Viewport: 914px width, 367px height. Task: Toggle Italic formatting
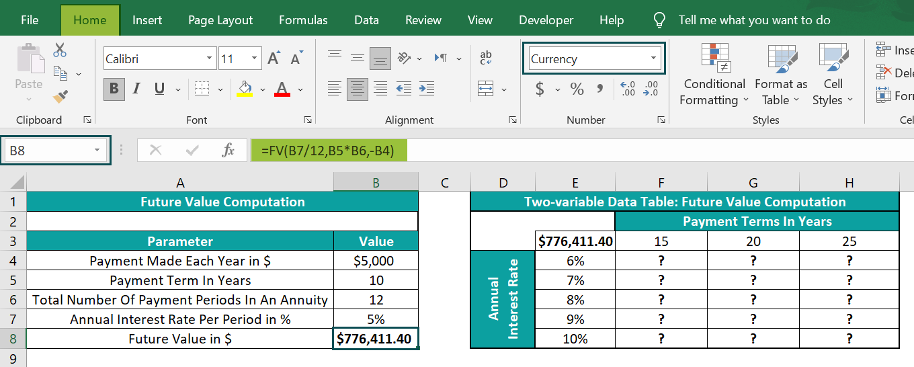click(136, 89)
